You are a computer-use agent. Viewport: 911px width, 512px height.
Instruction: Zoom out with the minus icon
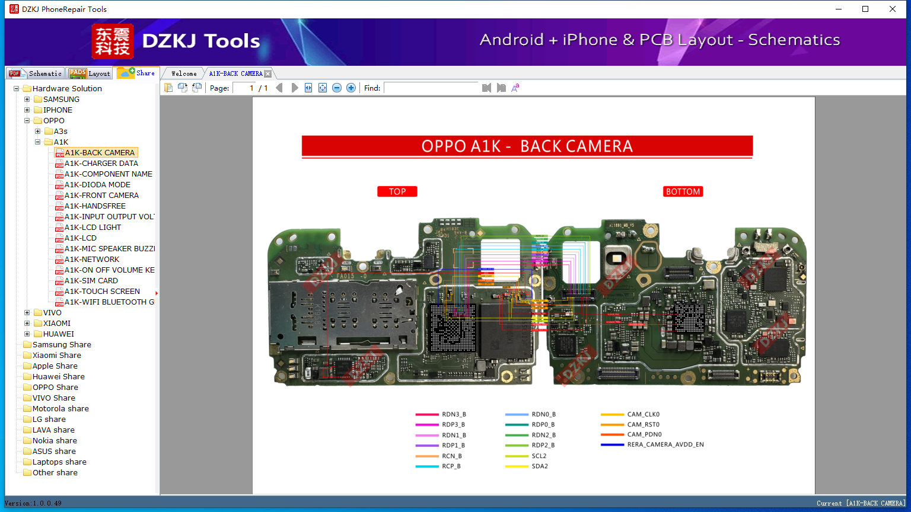pos(337,88)
